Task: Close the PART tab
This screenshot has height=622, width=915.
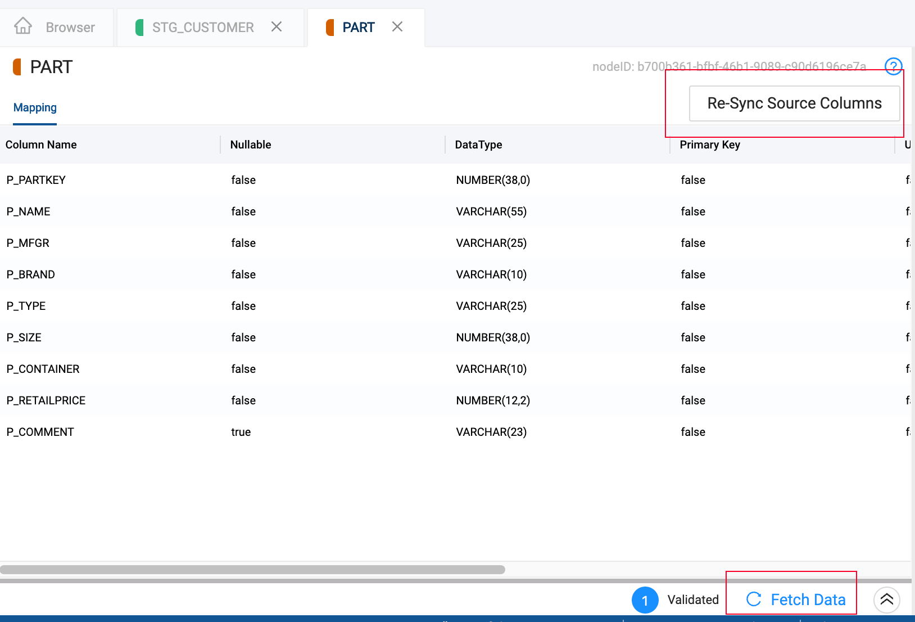Action: pyautogui.click(x=397, y=26)
